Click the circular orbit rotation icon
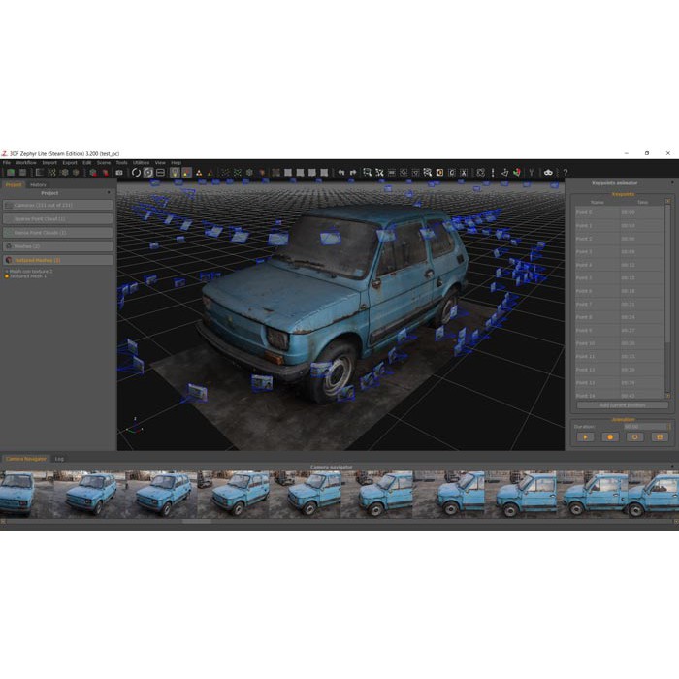 coord(136,173)
